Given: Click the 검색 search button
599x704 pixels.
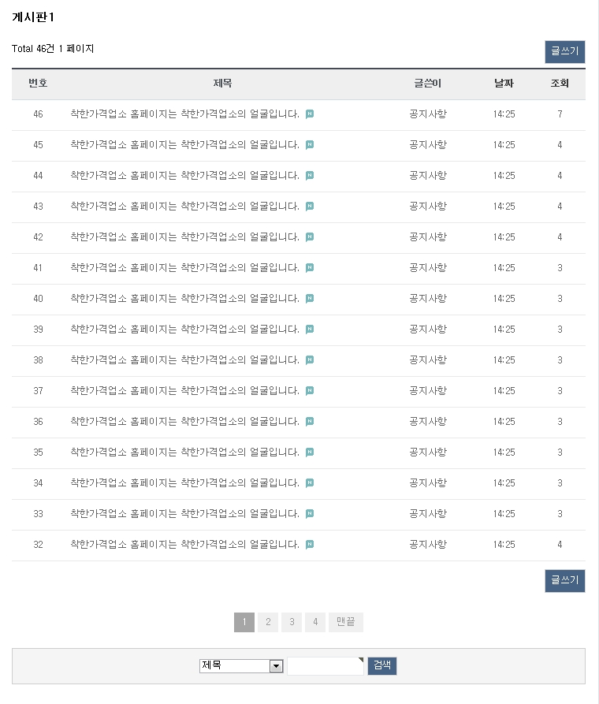Looking at the screenshot, I should (x=382, y=666).
